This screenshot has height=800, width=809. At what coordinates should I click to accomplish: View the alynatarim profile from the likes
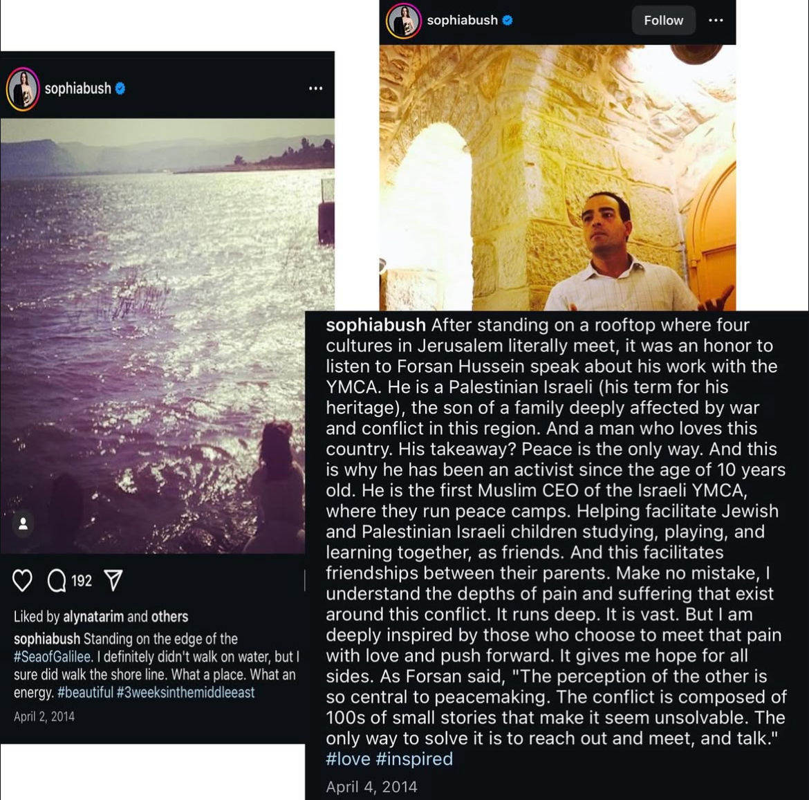[93, 616]
